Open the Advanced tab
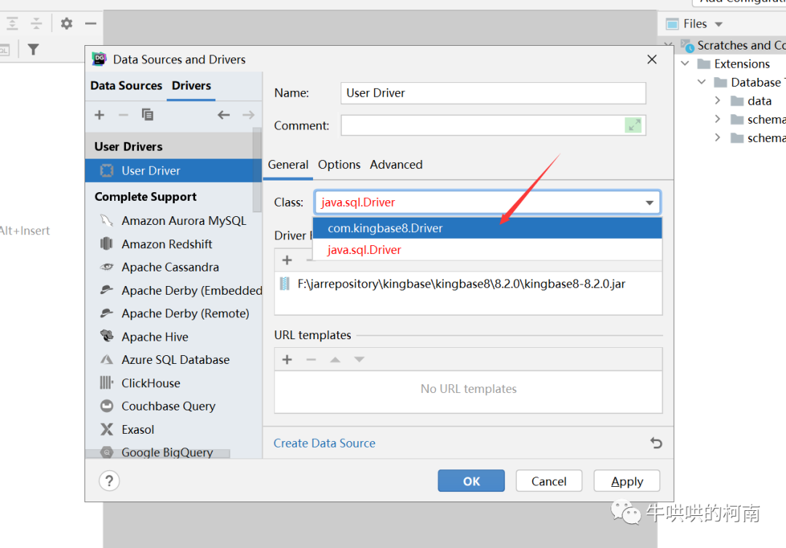 [x=397, y=164]
